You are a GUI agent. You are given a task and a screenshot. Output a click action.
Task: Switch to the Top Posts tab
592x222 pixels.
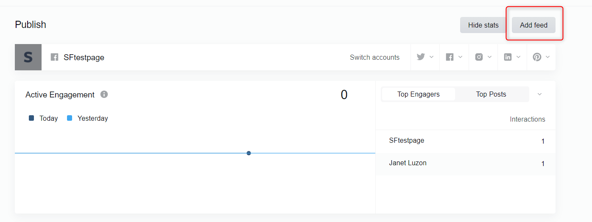[x=491, y=94]
